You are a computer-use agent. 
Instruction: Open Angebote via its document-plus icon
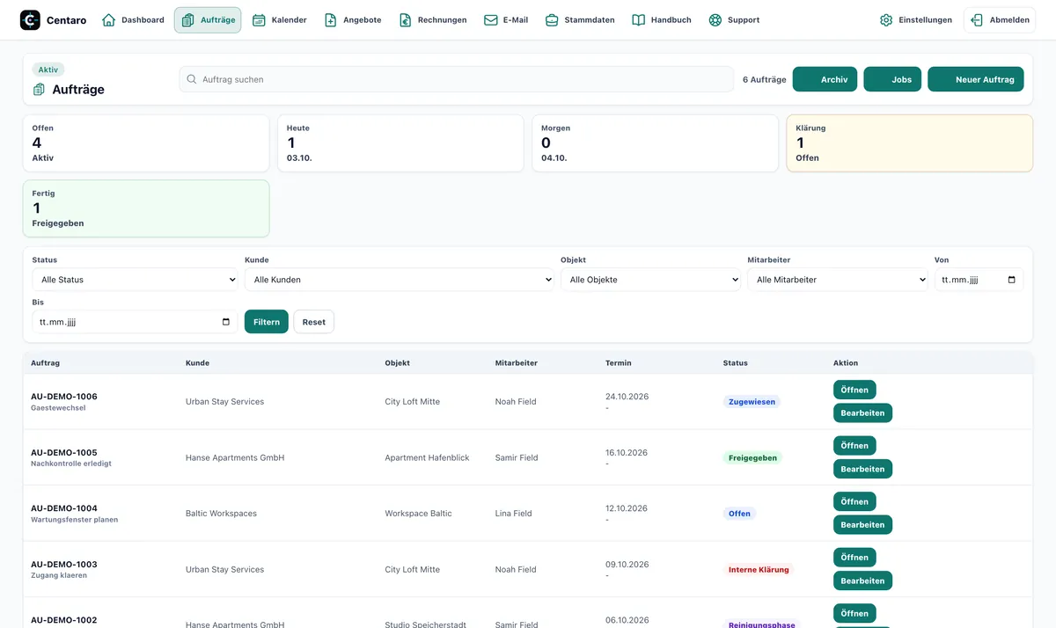point(331,20)
